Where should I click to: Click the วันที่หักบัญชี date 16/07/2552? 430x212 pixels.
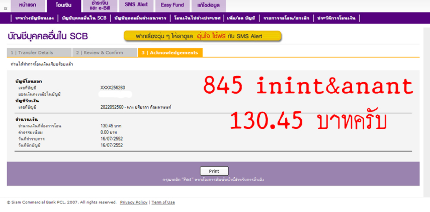click(112, 145)
